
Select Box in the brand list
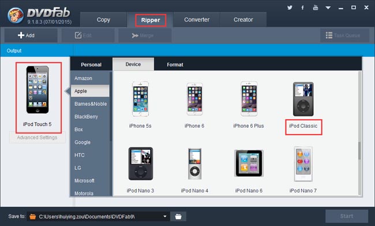tap(90, 129)
